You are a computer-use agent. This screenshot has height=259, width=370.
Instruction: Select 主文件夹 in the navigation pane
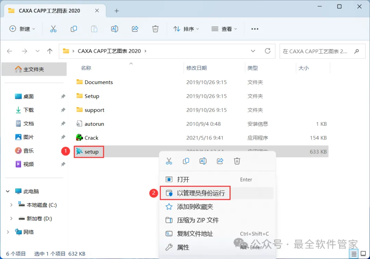coord(34,69)
